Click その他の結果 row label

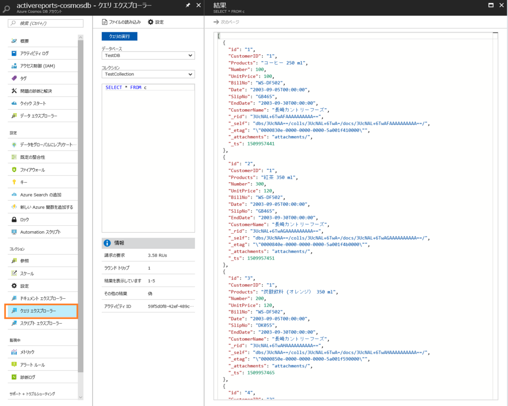pyautogui.click(x=116, y=293)
